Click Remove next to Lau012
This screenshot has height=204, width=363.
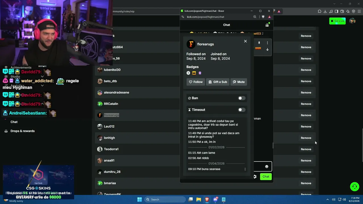coord(306,127)
